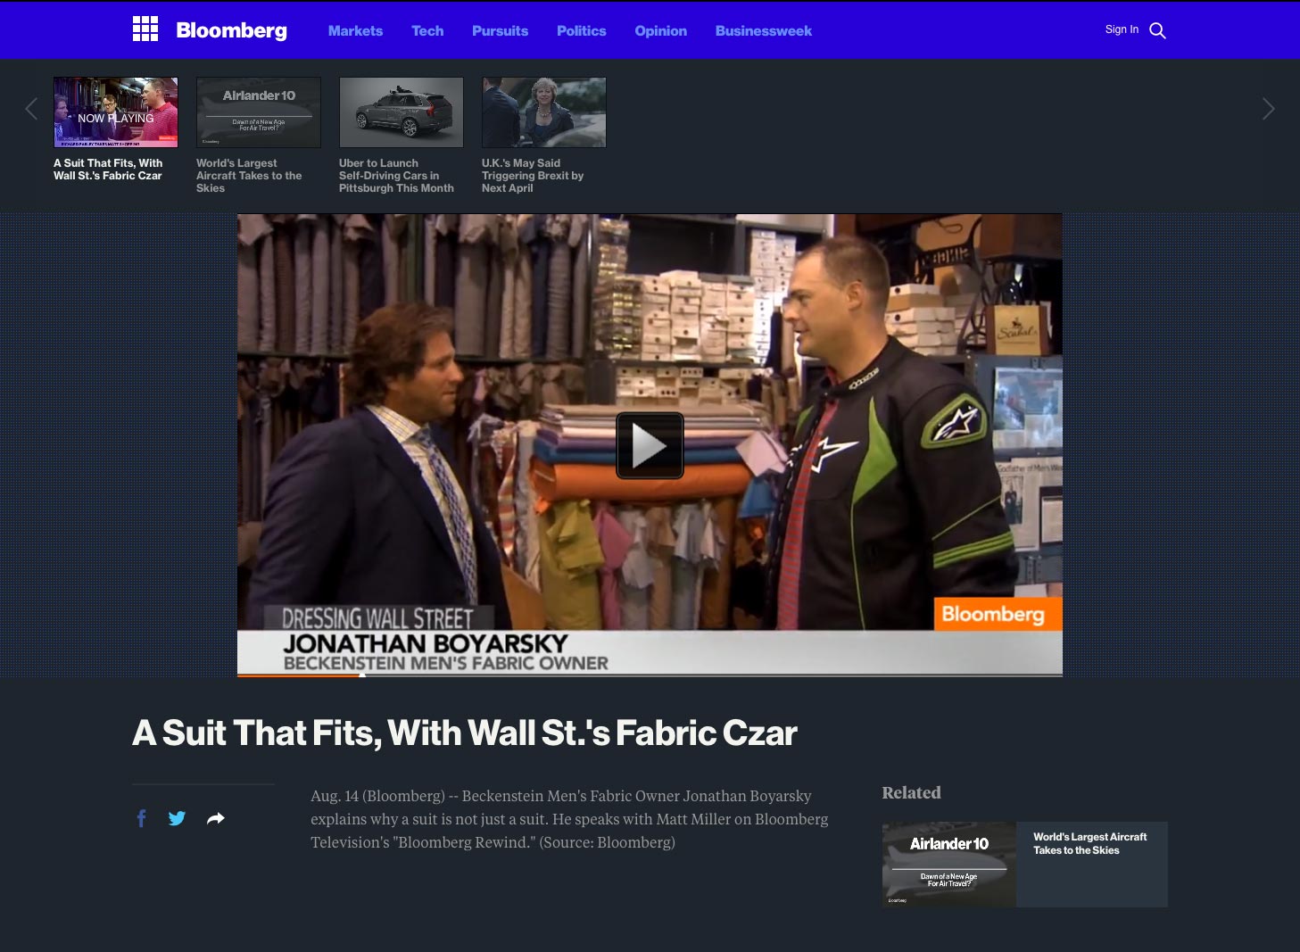The image size is (1300, 952).
Task: Open the Businessweek section
Action: pyautogui.click(x=763, y=30)
